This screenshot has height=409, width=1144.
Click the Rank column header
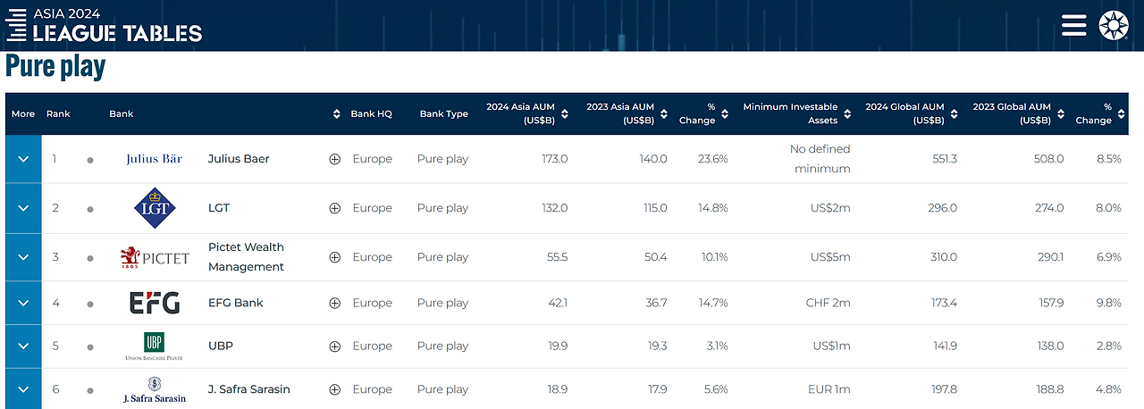[58, 114]
